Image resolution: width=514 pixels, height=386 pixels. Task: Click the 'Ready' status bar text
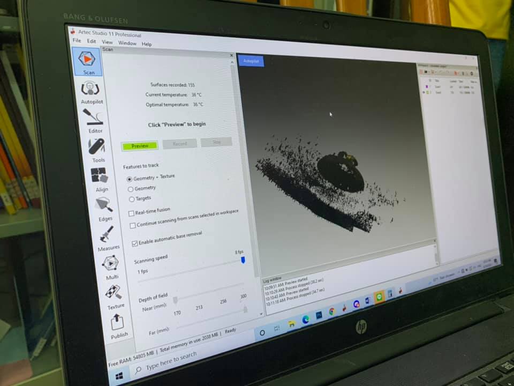[230, 331]
